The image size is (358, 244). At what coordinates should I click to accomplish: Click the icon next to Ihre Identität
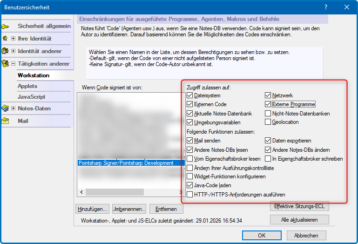6,38
